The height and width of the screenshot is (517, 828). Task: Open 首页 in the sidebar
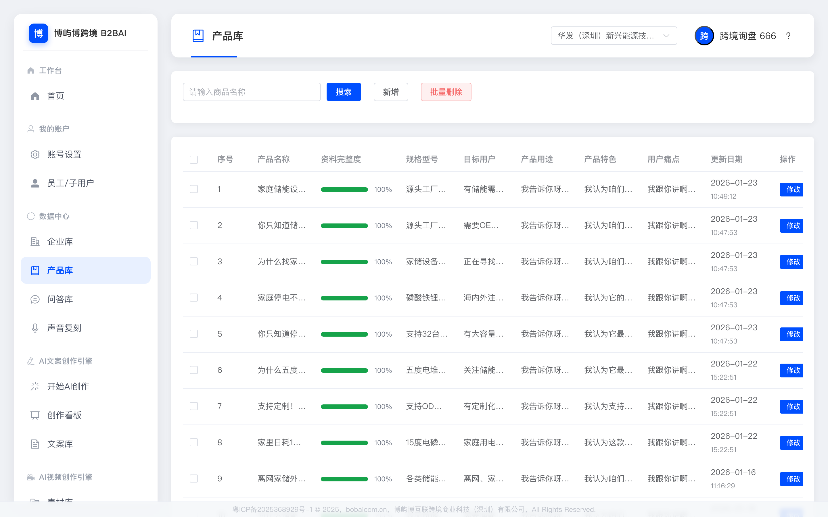[x=86, y=96]
